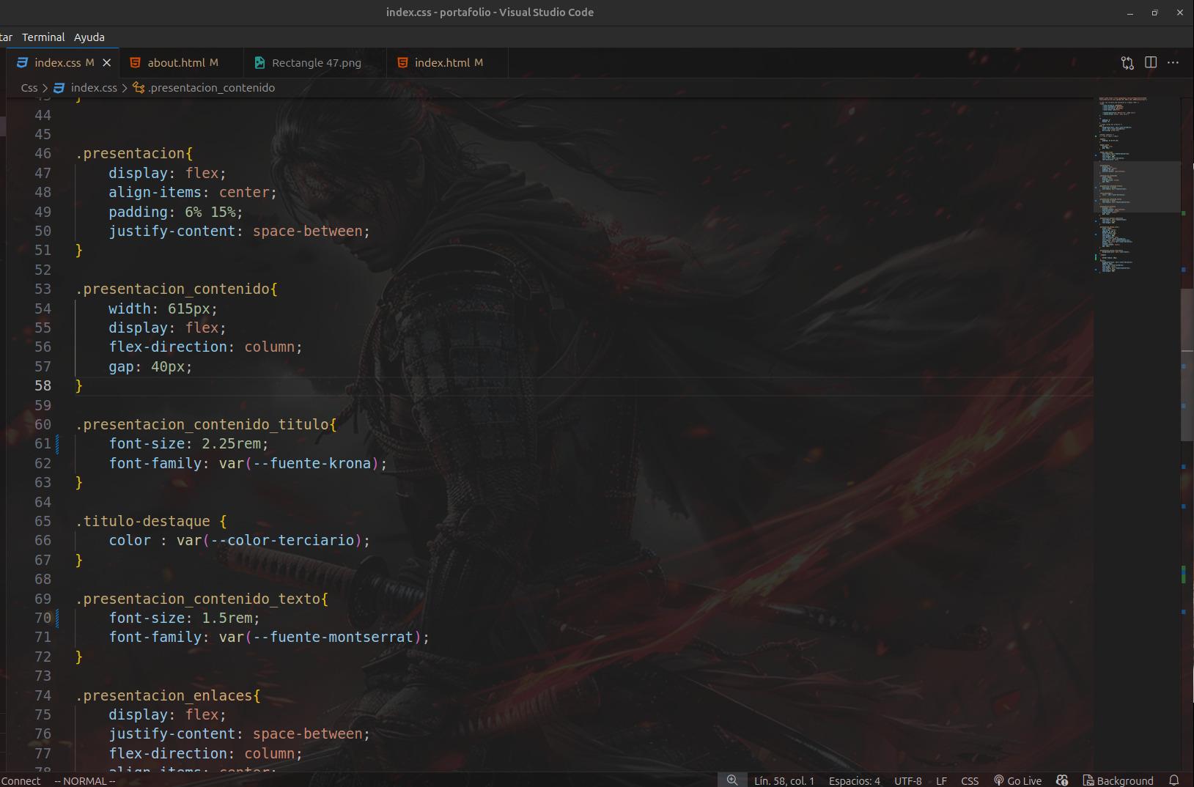
Task: Open changes (source control compare) icon
Action: [1127, 63]
